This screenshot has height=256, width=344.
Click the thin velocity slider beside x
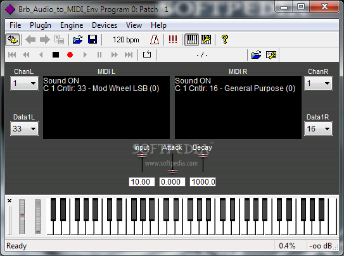click(x=10, y=220)
